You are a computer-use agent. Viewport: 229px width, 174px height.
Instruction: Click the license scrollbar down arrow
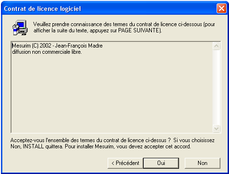pos(217,128)
